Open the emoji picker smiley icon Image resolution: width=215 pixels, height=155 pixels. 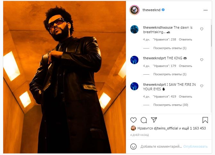tap(134, 146)
